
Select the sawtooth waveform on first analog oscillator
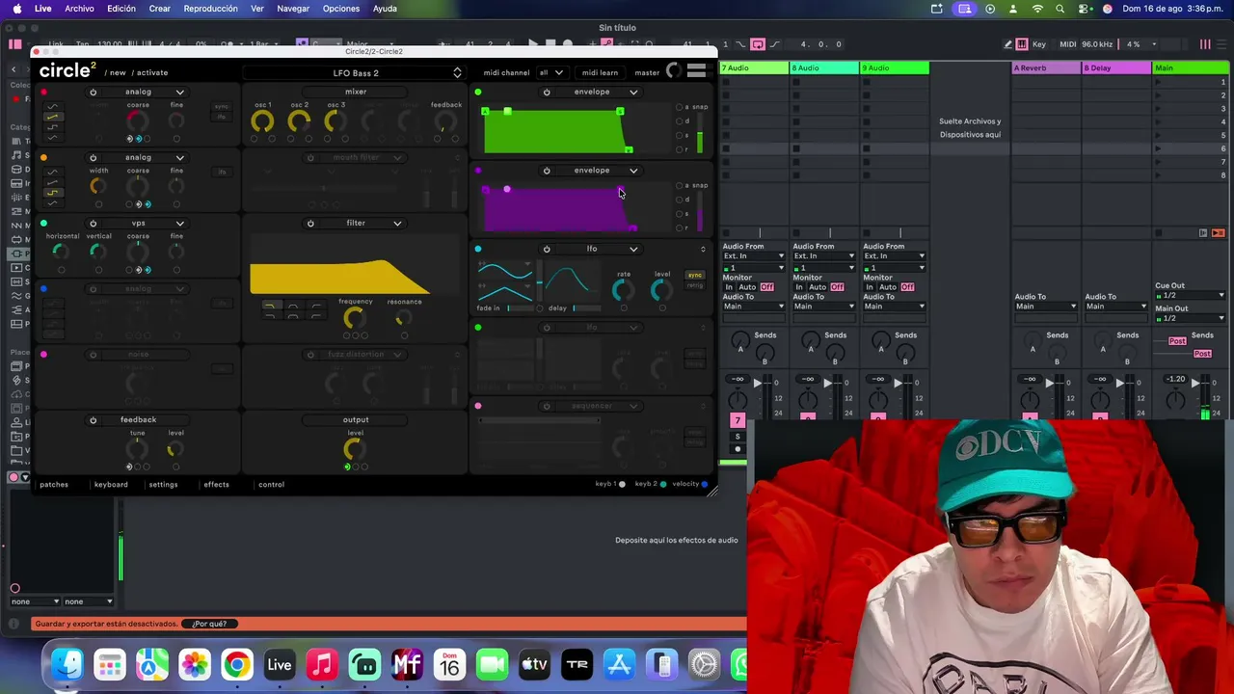point(52,117)
